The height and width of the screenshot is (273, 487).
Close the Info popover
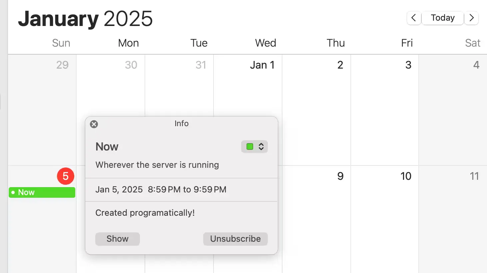click(x=94, y=124)
